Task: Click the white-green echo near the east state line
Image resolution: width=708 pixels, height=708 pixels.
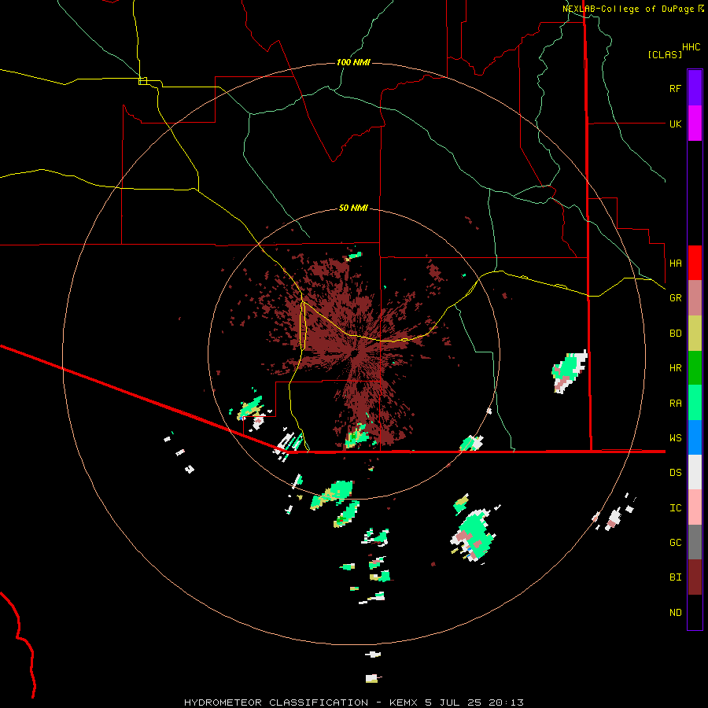Action: pos(569,371)
